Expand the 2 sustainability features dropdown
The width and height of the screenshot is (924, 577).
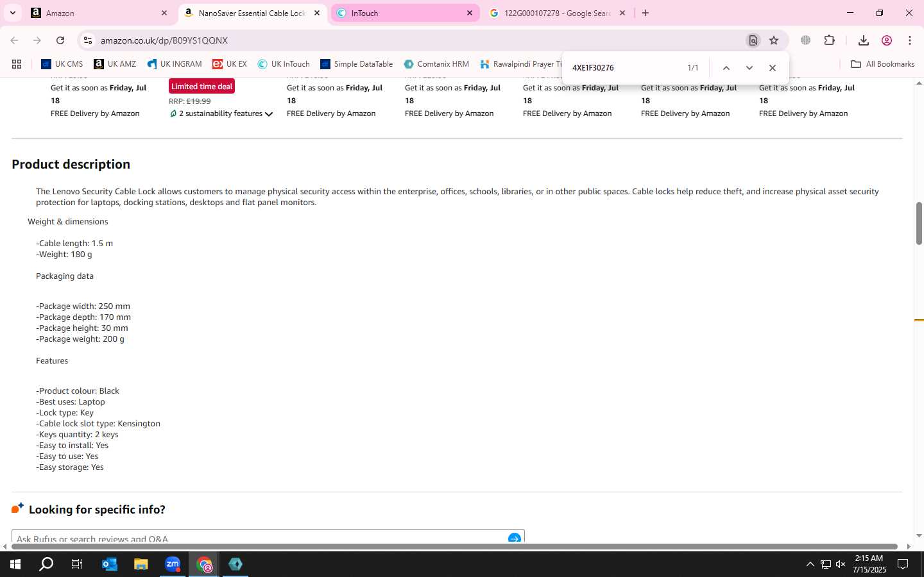click(221, 113)
